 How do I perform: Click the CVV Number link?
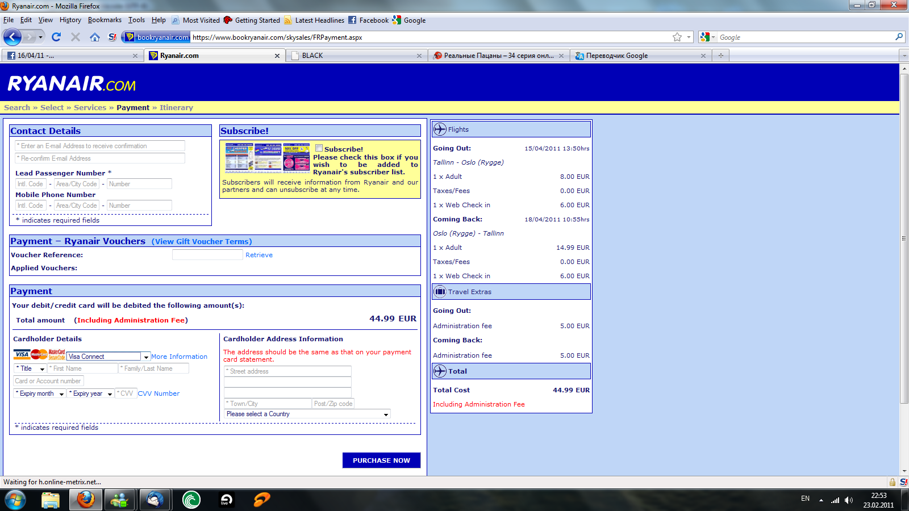[x=159, y=393]
